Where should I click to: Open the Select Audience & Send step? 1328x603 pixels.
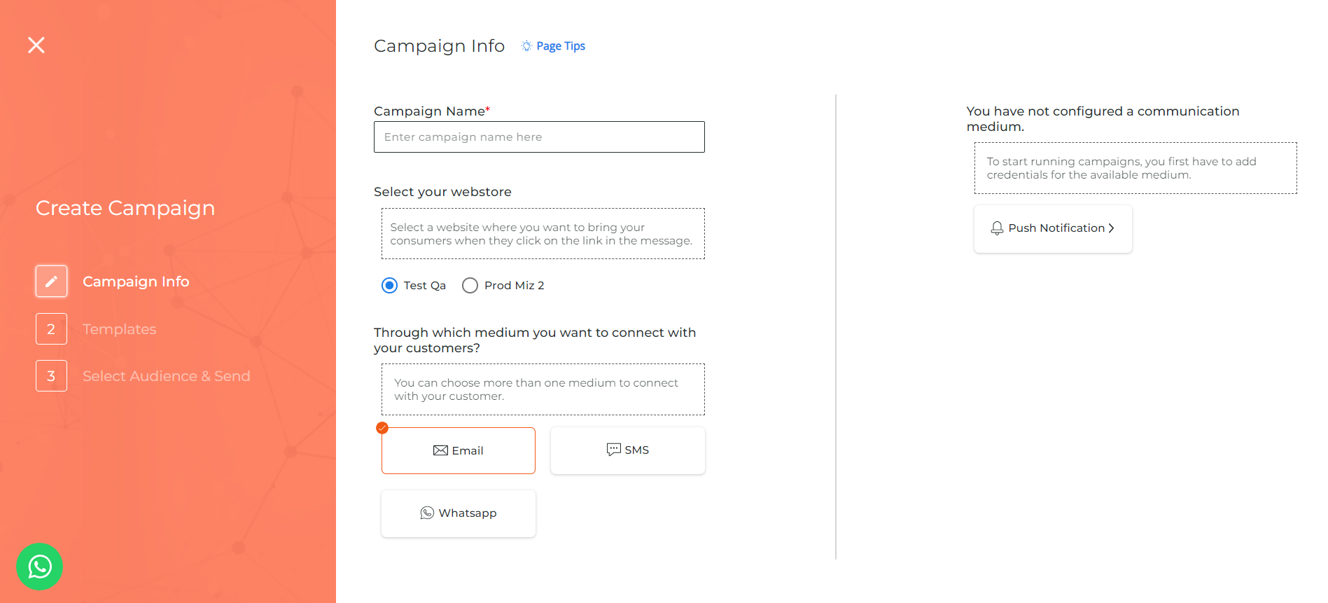tap(167, 376)
